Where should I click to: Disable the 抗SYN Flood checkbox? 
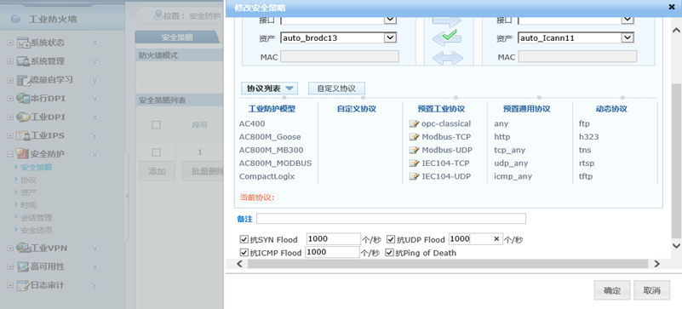pyautogui.click(x=244, y=239)
